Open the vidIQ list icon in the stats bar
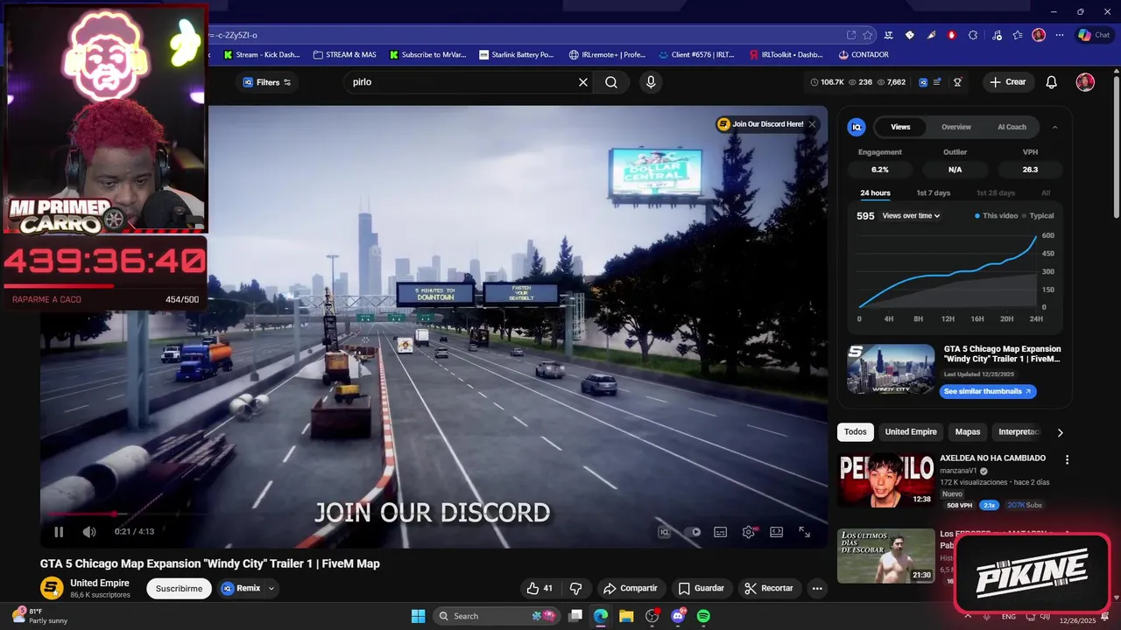Image resolution: width=1121 pixels, height=630 pixels. pos(938,82)
